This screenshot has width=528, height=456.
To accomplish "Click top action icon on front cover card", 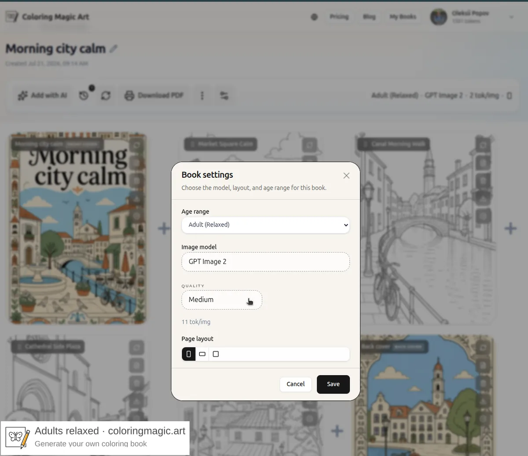I will click(136, 145).
